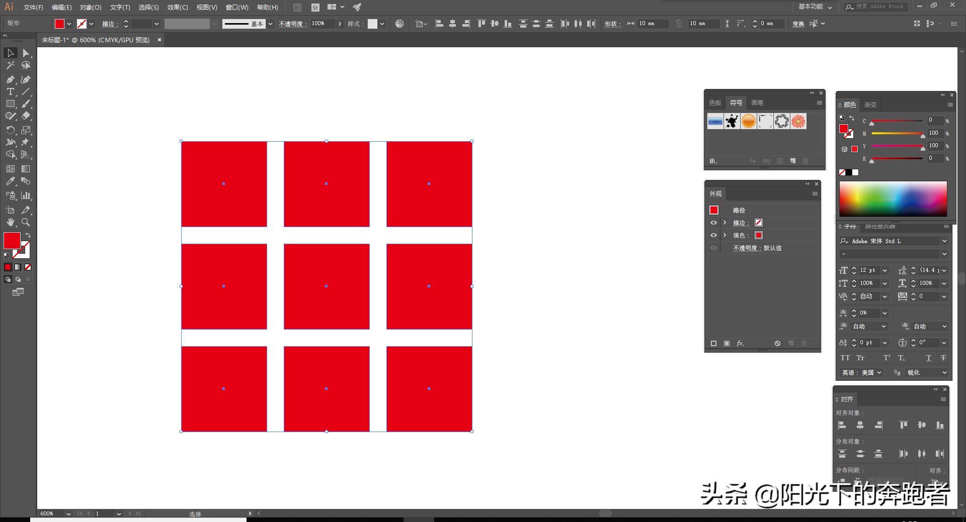Open the 效果(C) menu
Image resolution: width=966 pixels, height=522 pixels.
pyautogui.click(x=177, y=7)
